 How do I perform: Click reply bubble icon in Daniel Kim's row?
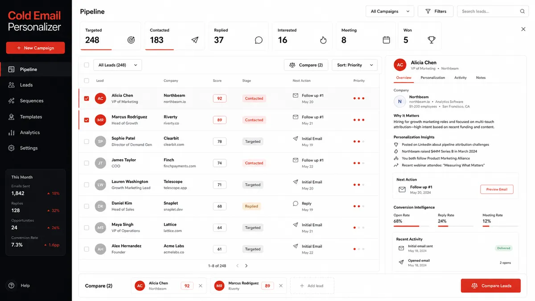click(295, 203)
